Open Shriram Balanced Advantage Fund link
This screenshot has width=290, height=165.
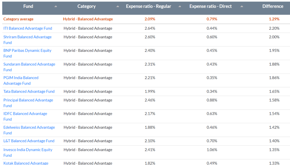click(x=27, y=37)
